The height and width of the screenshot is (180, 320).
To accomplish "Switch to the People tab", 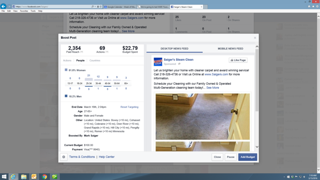I will [80, 60].
